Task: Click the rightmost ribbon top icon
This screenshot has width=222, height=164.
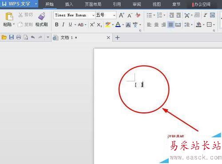Action: tap(212, 15)
